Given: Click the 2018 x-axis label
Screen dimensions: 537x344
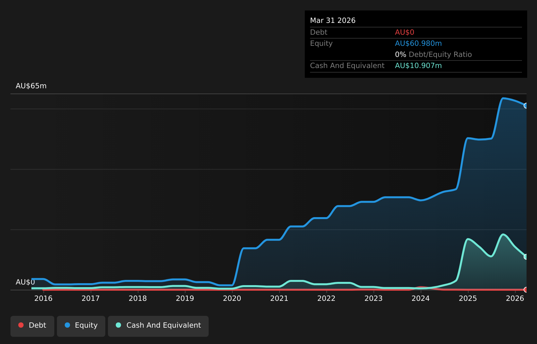Looking at the screenshot, I should coord(138,298).
